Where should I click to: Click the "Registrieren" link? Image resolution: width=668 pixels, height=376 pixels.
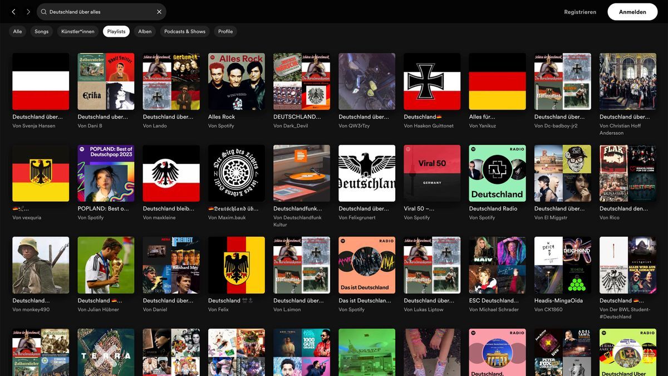580,12
